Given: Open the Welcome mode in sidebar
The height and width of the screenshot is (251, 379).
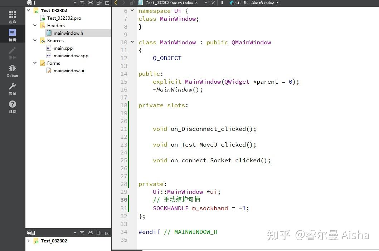Looking at the screenshot, I should [12, 16].
